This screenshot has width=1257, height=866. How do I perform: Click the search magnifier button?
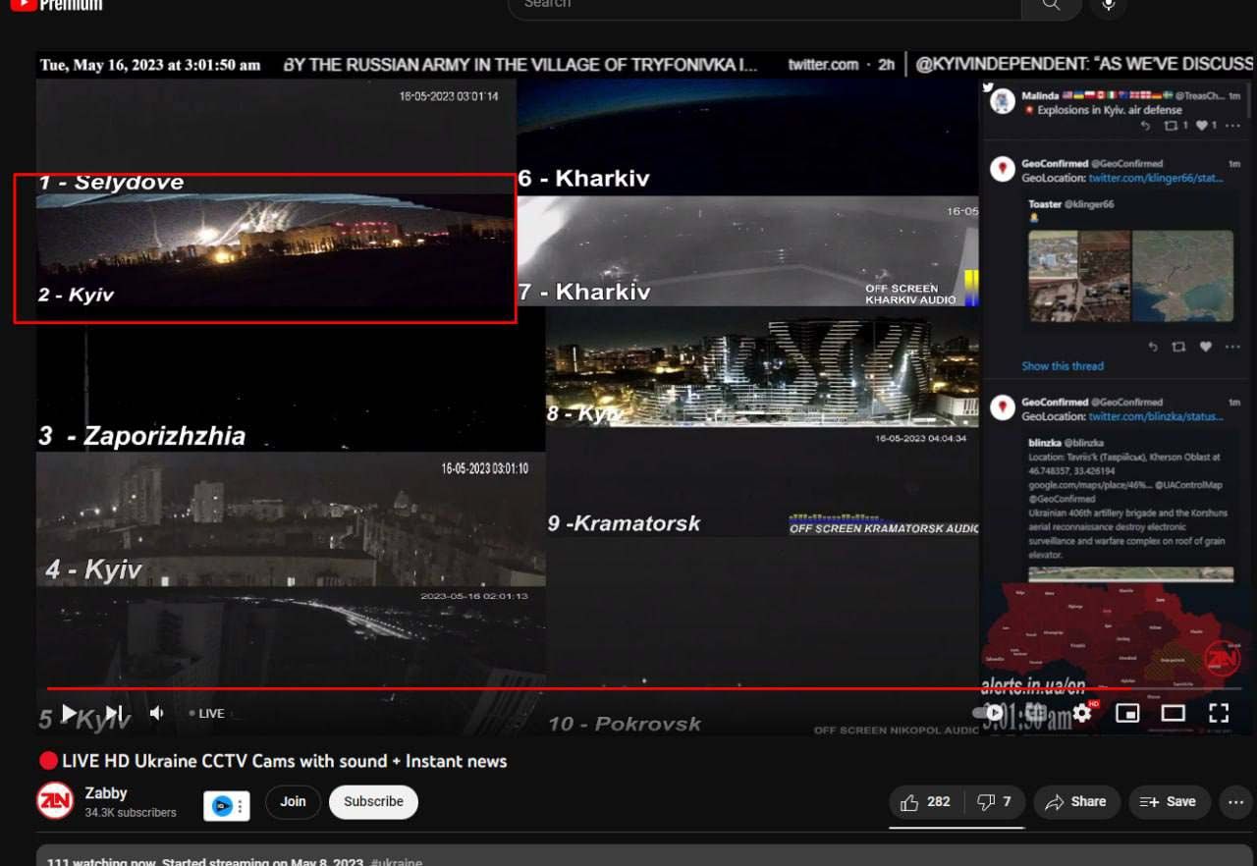[1051, 5]
